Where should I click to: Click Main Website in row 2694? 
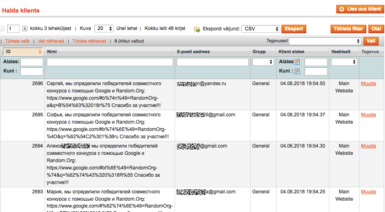coord(344,150)
